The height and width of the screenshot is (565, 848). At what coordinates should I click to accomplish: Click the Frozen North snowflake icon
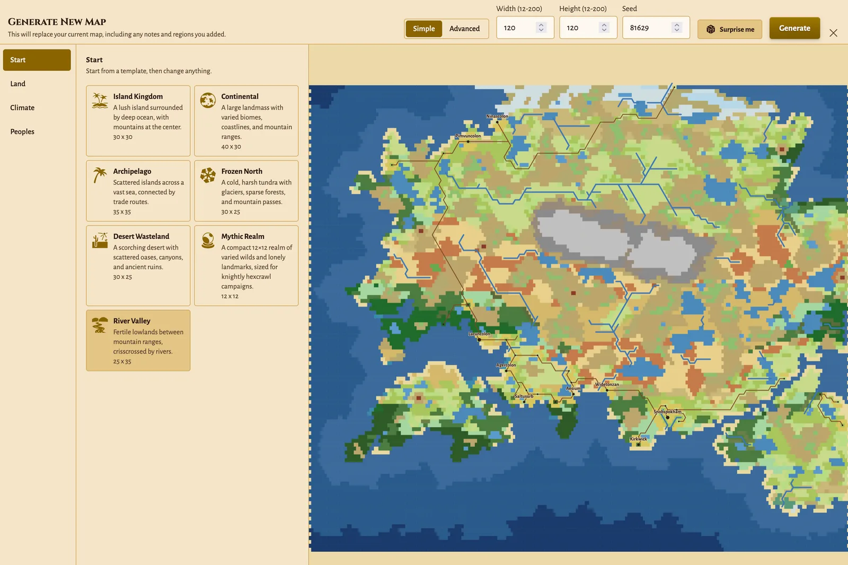pyautogui.click(x=208, y=175)
